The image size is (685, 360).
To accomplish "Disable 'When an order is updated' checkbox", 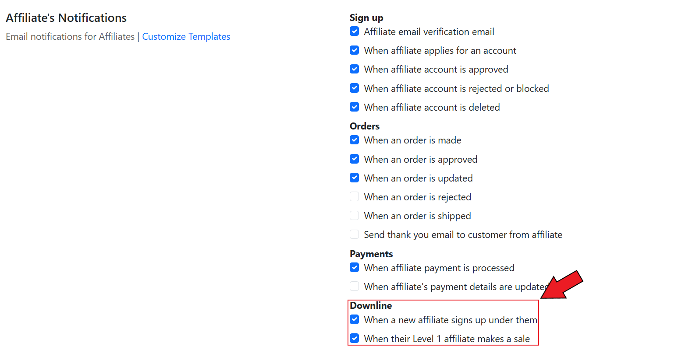I will click(x=355, y=178).
